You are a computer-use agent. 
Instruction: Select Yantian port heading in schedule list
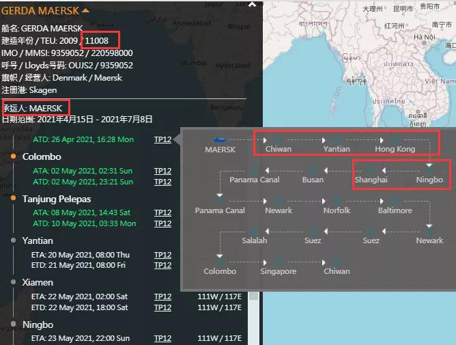tap(38, 240)
